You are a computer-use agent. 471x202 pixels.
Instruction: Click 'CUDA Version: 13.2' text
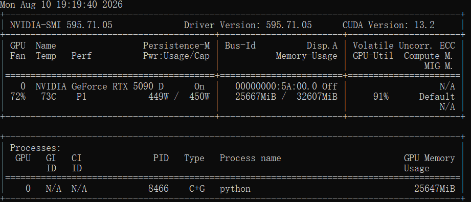388,25
